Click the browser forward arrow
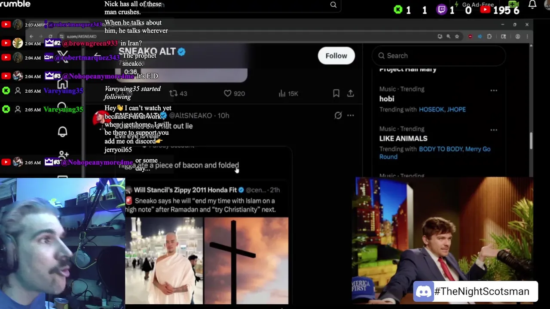The width and height of the screenshot is (550, 309). tap(41, 36)
